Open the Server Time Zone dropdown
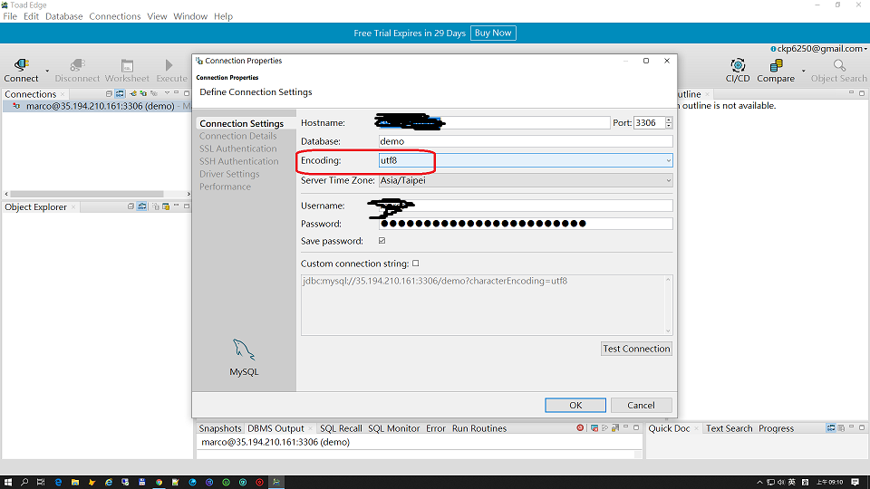Image resolution: width=870 pixels, height=489 pixels. (526, 180)
